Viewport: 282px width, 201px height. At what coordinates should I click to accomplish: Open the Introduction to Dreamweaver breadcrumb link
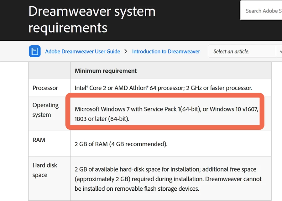pyautogui.click(x=166, y=52)
